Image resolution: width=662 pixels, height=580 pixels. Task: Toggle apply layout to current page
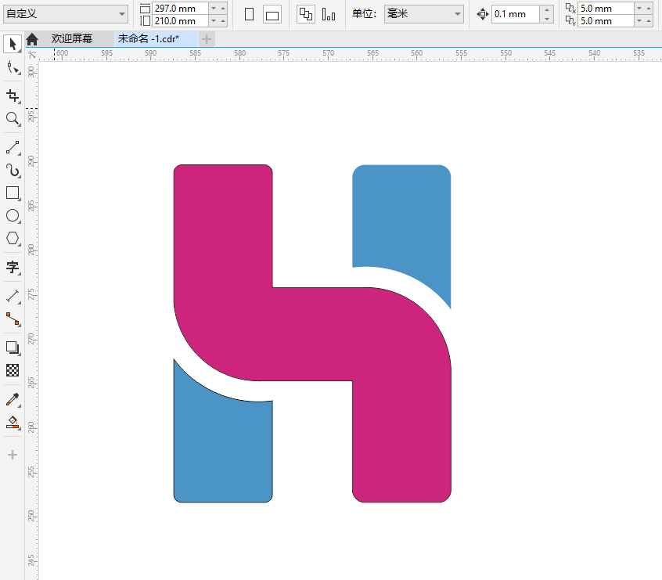tap(329, 14)
